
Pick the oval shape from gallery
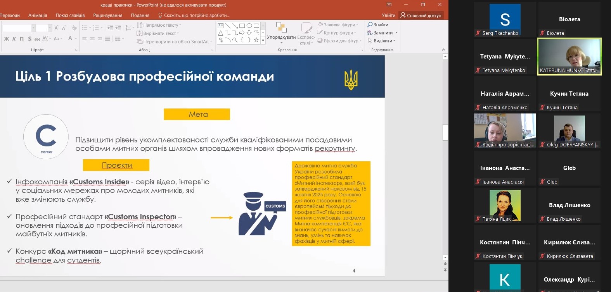pyautogui.click(x=249, y=26)
